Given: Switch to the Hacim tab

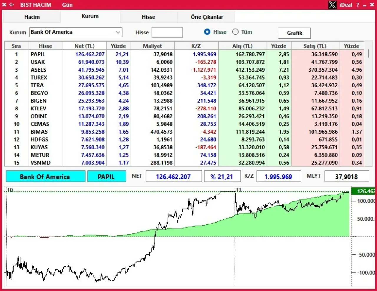Looking at the screenshot, I should tap(32, 17).
